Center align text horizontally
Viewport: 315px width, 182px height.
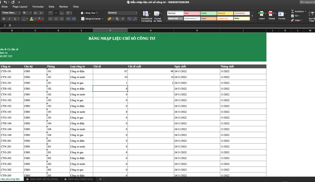point(56,19)
